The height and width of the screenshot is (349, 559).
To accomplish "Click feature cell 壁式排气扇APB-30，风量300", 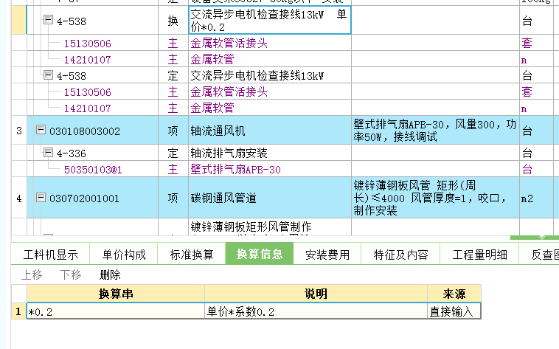I will 435,131.
